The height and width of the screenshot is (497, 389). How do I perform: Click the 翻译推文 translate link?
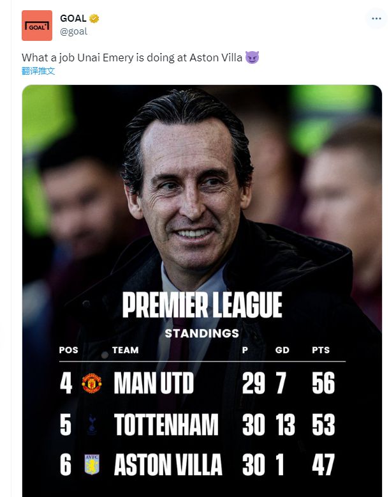(38, 71)
